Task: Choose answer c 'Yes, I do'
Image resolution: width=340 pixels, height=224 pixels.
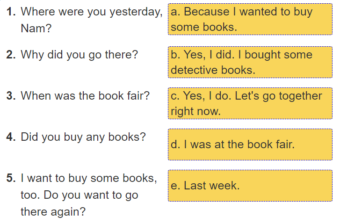Action: [x=250, y=103]
